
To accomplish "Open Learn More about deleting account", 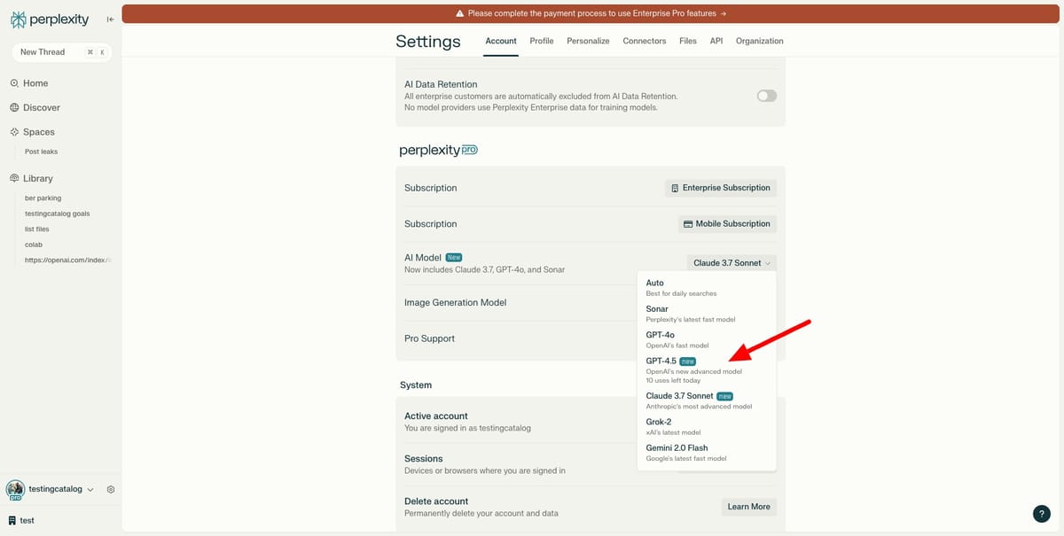I will point(748,506).
